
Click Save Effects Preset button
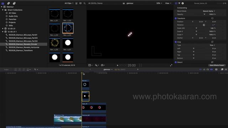pos(217,65)
